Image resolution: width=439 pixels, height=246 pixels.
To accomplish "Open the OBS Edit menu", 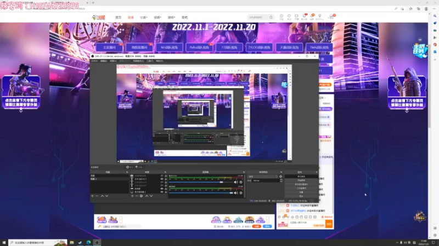I will [x=104, y=61].
